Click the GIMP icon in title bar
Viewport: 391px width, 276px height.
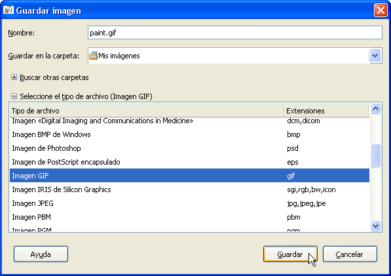[x=9, y=10]
